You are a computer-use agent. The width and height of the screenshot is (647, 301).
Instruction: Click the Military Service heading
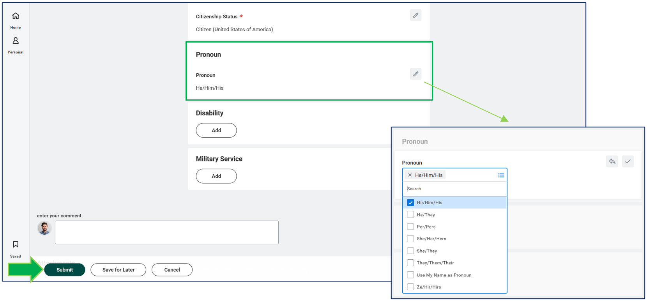click(219, 159)
